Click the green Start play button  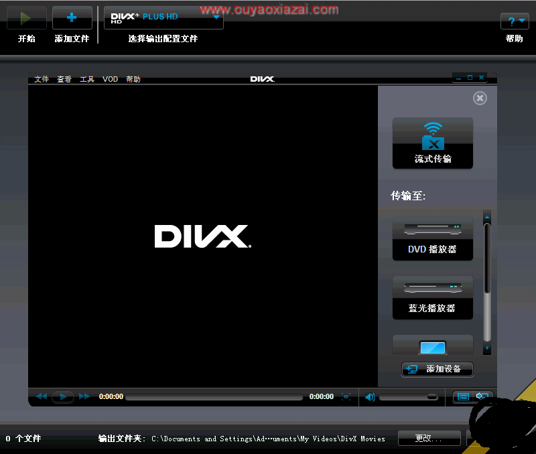26,18
